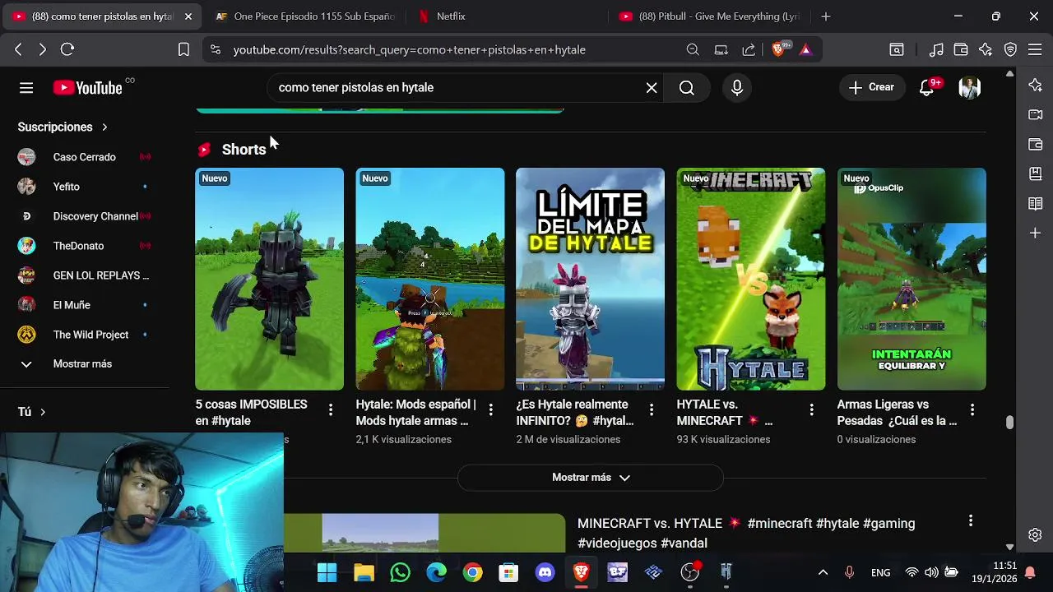This screenshot has width=1053, height=592.
Task: Open options for MINECRAFT vs. HYTALE video
Action: tap(971, 520)
